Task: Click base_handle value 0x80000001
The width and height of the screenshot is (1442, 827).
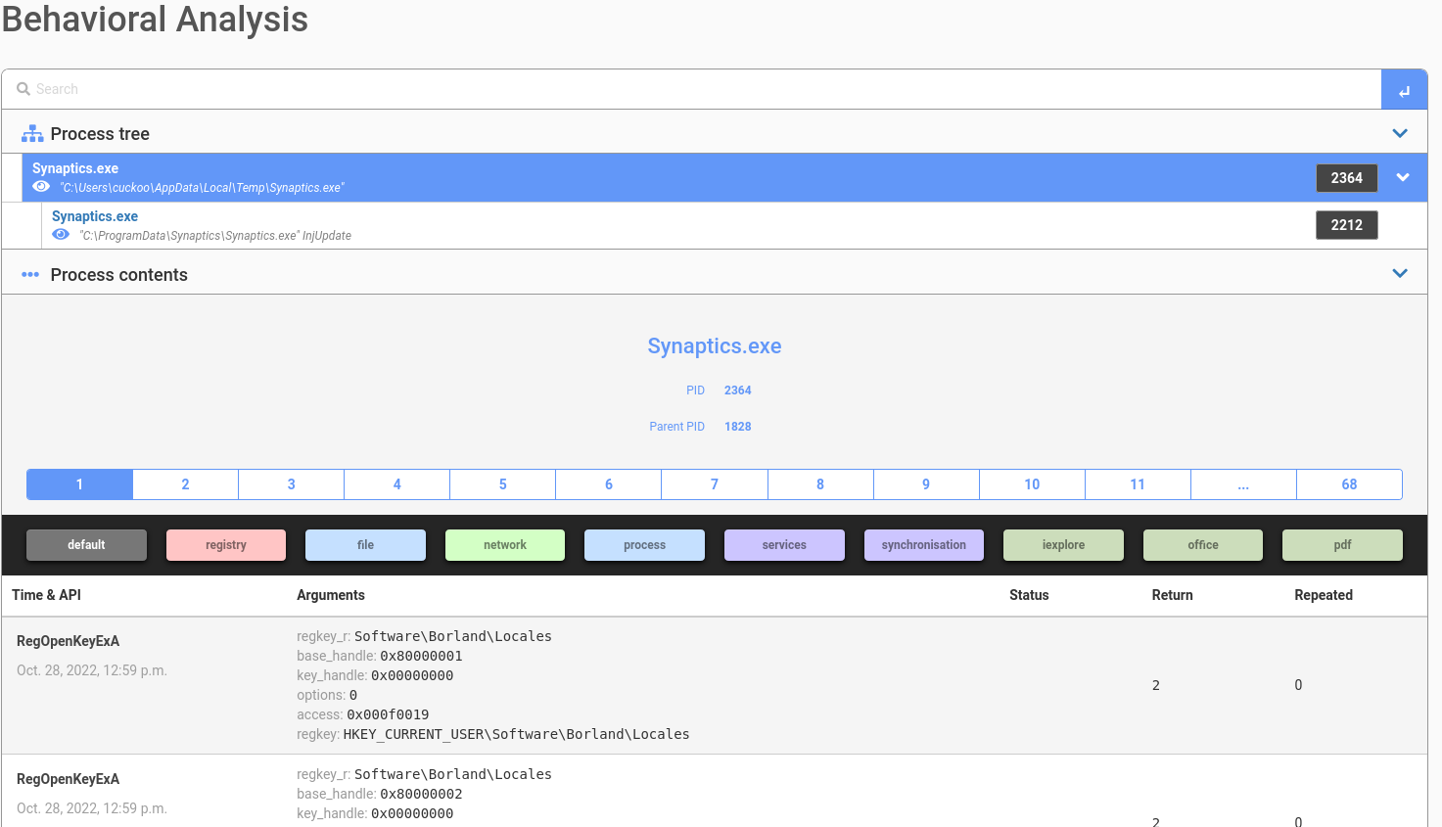Action: pyautogui.click(x=421, y=656)
